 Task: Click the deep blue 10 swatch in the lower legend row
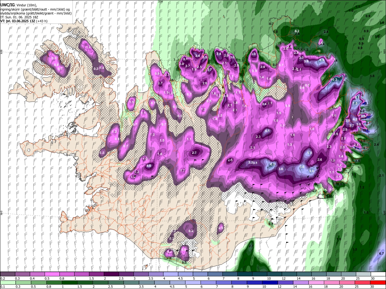point(270,283)
